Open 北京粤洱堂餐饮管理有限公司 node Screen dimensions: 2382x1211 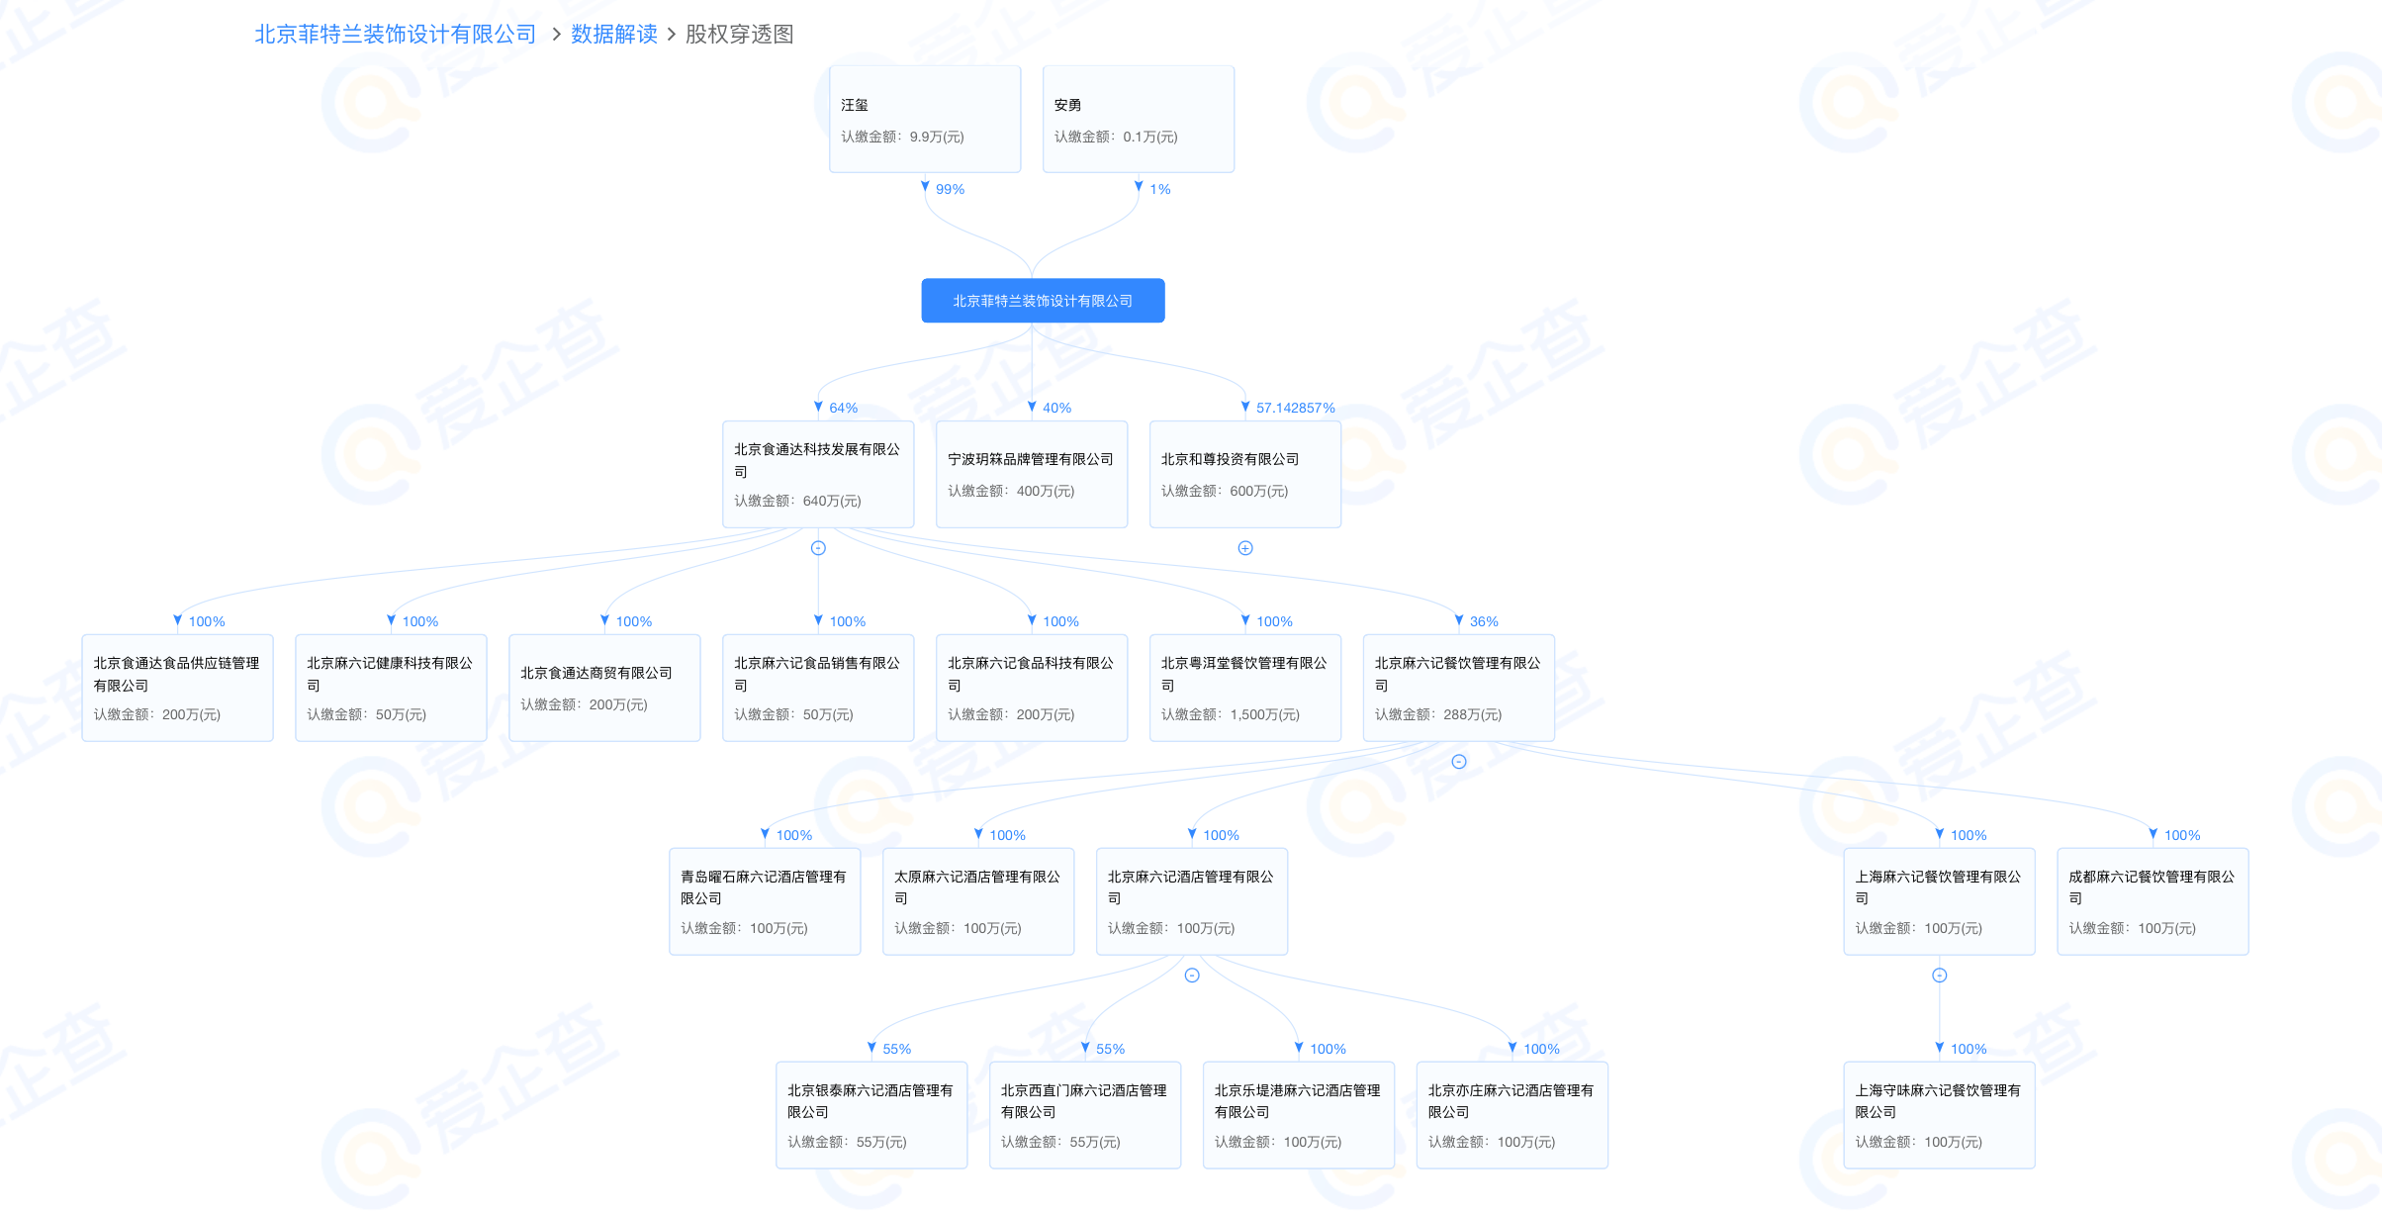tap(1245, 688)
